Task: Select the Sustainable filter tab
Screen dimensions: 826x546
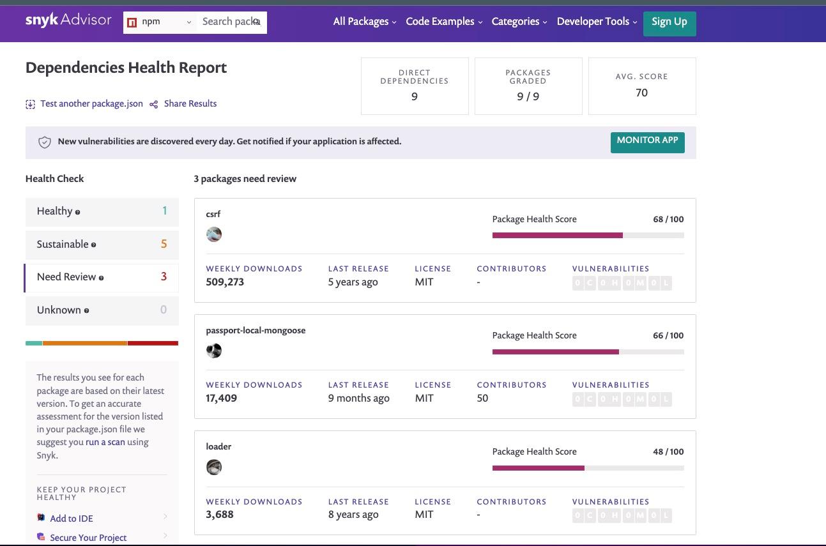Action: [102, 245]
